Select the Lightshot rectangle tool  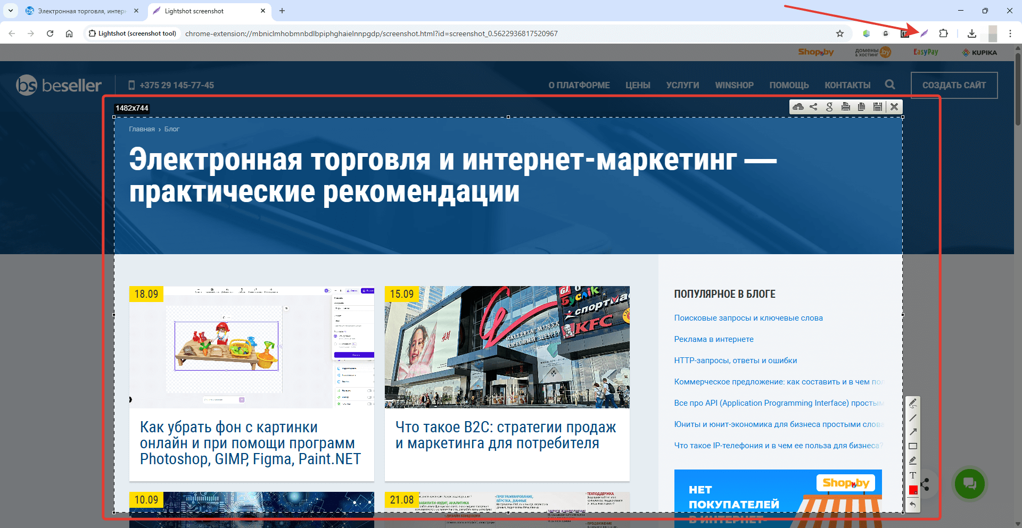(x=913, y=446)
